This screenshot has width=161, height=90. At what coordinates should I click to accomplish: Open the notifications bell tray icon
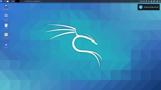[x=151, y=1]
